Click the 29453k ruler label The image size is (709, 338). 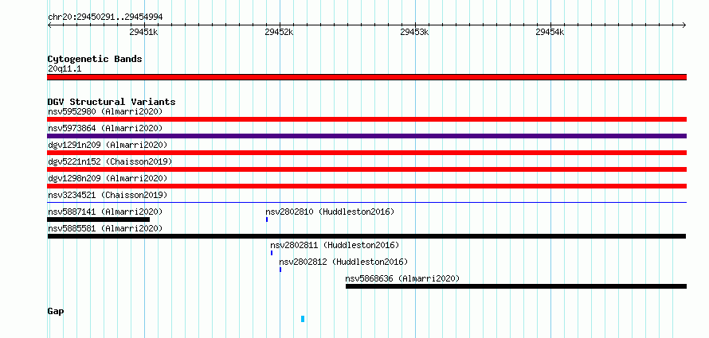tap(414, 32)
